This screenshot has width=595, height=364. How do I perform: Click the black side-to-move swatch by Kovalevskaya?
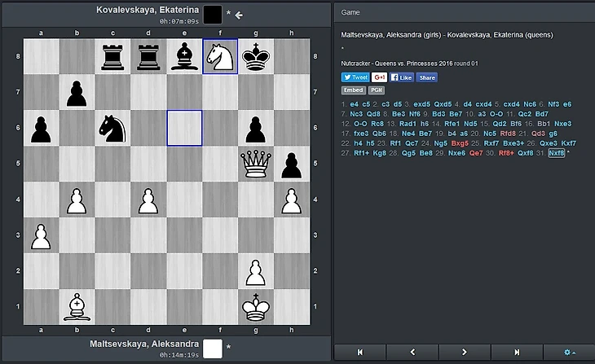213,14
